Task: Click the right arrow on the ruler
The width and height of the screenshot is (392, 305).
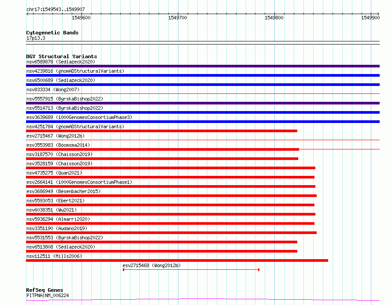Action: [x=378, y=14]
